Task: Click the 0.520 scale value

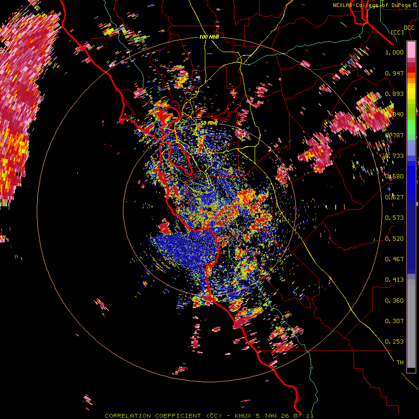Action: click(x=394, y=239)
